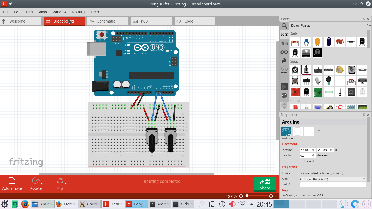Screen dimensions: 372x209
Task: Adjust the location Y value stepper
Action: pos(331,150)
